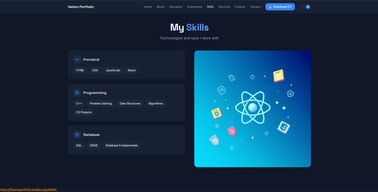Screen dimensions: 378x192
Task: Click the React atom skills illustration
Action: 252,109
